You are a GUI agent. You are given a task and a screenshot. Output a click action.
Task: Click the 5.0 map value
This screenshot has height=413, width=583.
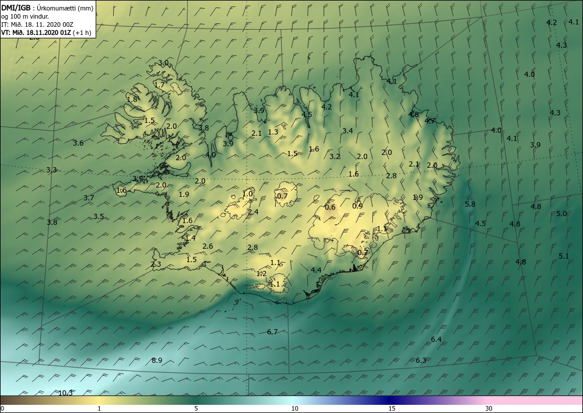point(561,214)
